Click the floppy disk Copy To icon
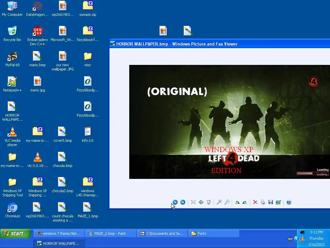 coord(271,202)
